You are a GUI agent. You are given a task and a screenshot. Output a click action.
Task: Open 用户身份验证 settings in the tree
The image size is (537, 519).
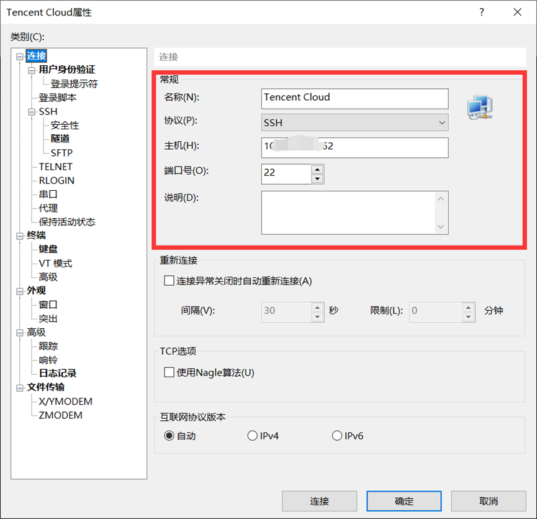[67, 70]
